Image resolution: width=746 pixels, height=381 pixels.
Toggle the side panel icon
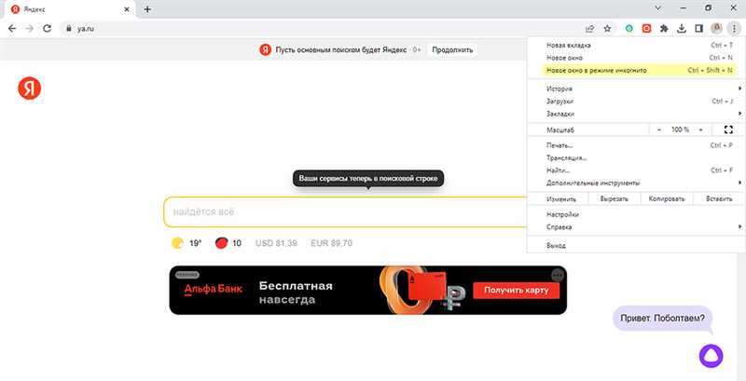pyautogui.click(x=698, y=29)
